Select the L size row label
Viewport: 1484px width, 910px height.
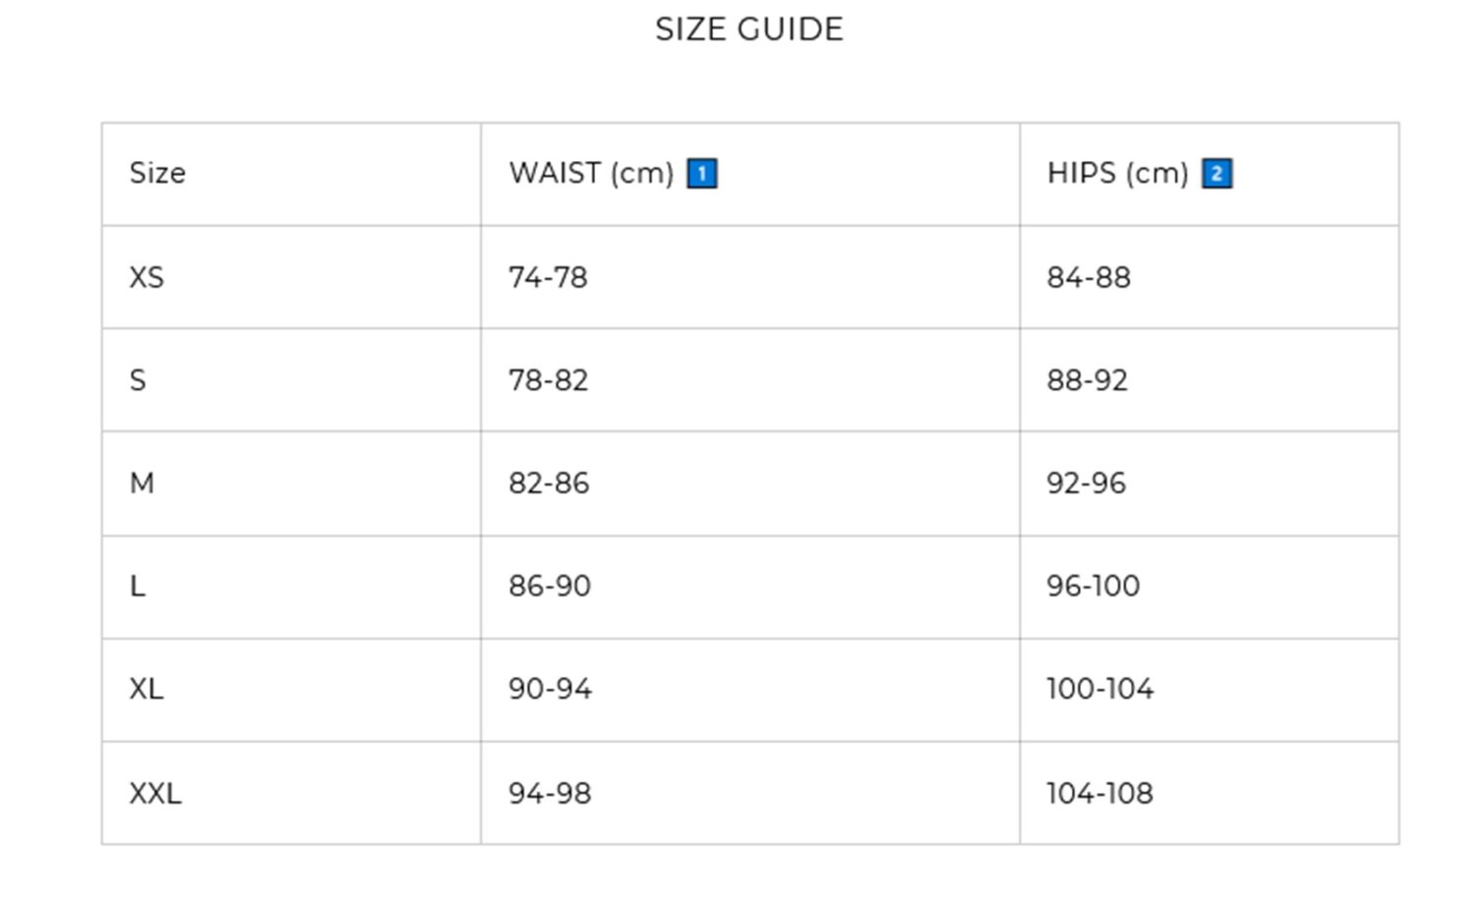[x=137, y=586]
